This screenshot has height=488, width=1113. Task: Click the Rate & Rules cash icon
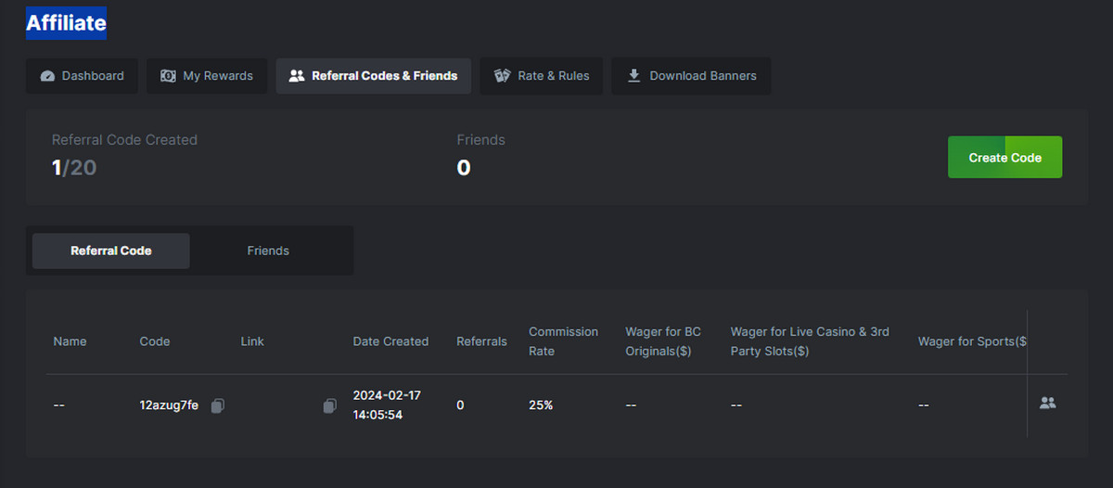click(503, 76)
